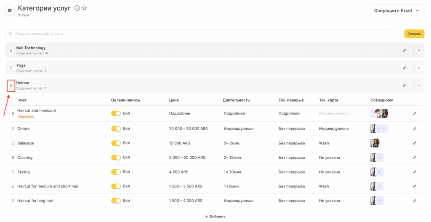Click Добавить to add a service
The image size is (431, 222).
pyautogui.click(x=215, y=217)
